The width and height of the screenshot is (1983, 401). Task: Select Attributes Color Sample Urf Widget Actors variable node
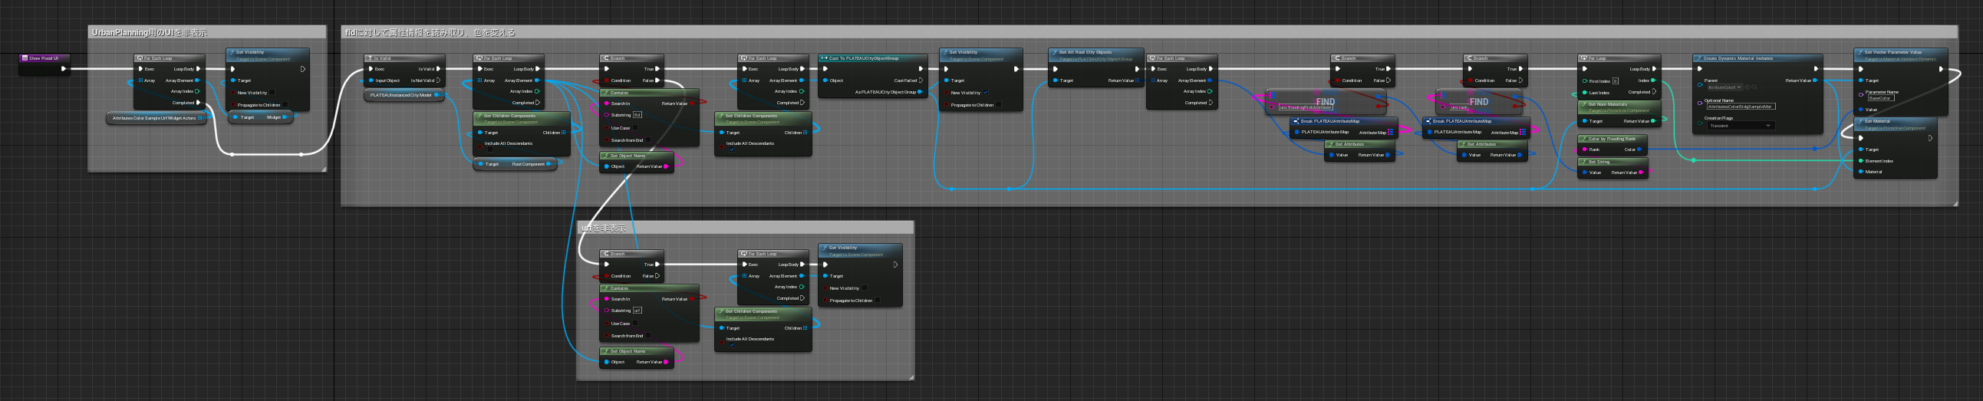coord(156,118)
